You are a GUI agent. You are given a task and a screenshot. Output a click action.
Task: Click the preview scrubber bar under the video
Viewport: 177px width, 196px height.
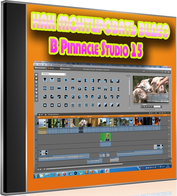(151, 104)
